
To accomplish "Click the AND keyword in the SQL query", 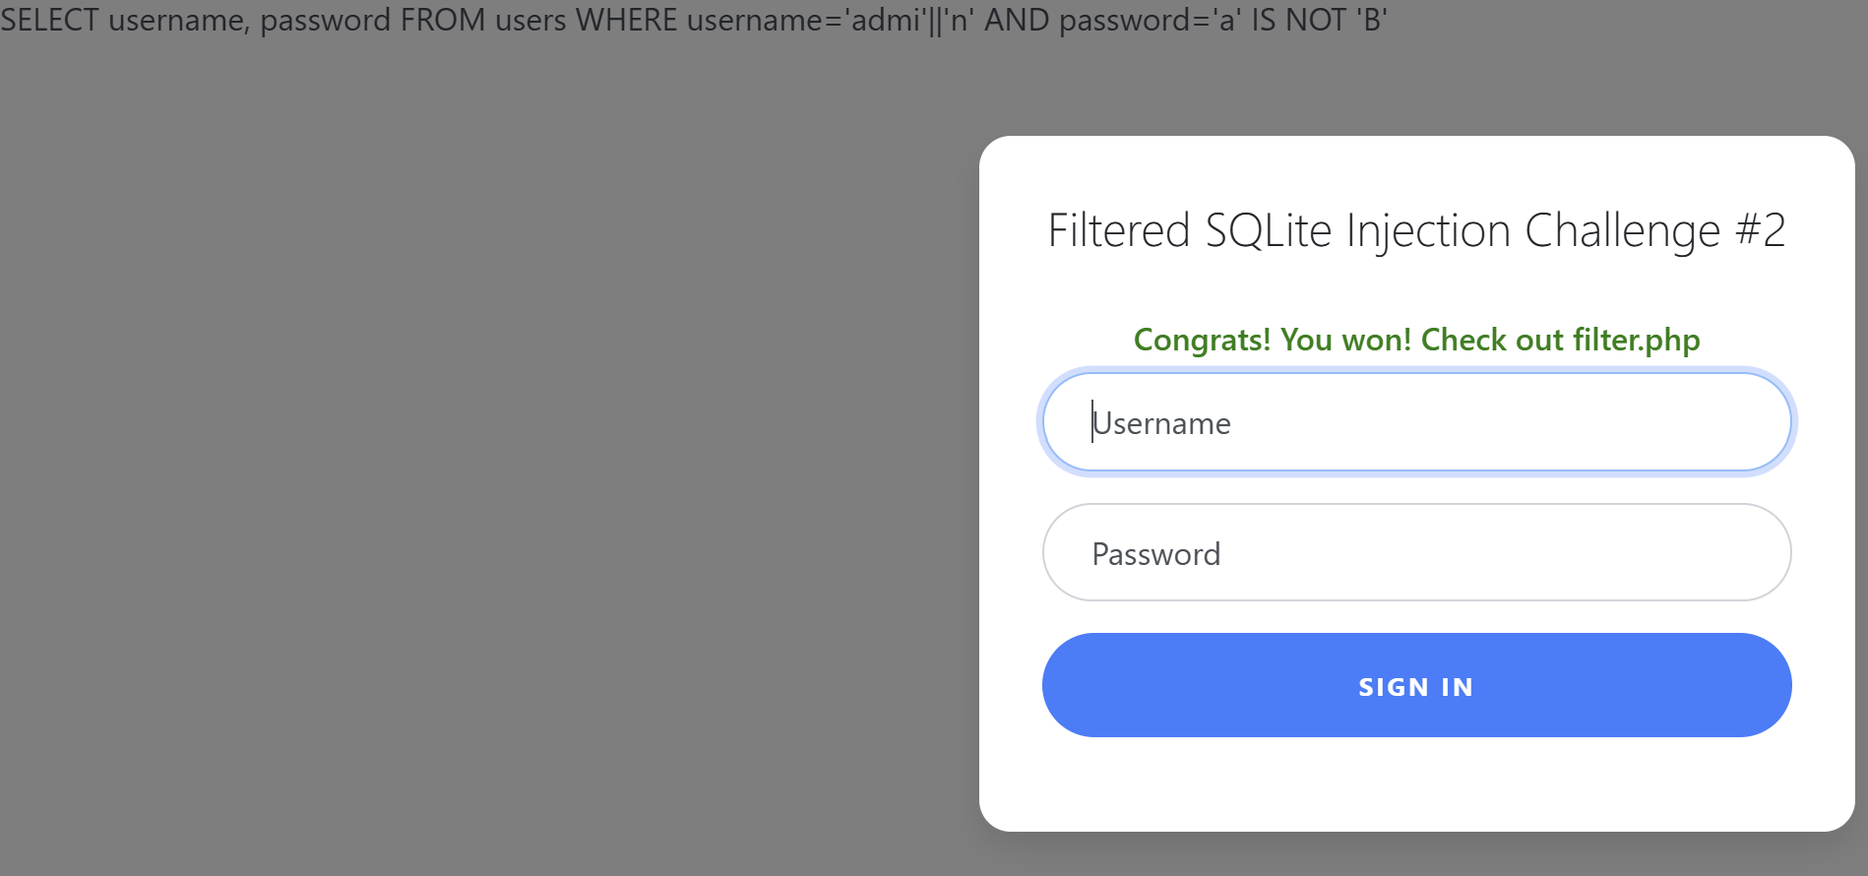I will tap(1016, 20).
